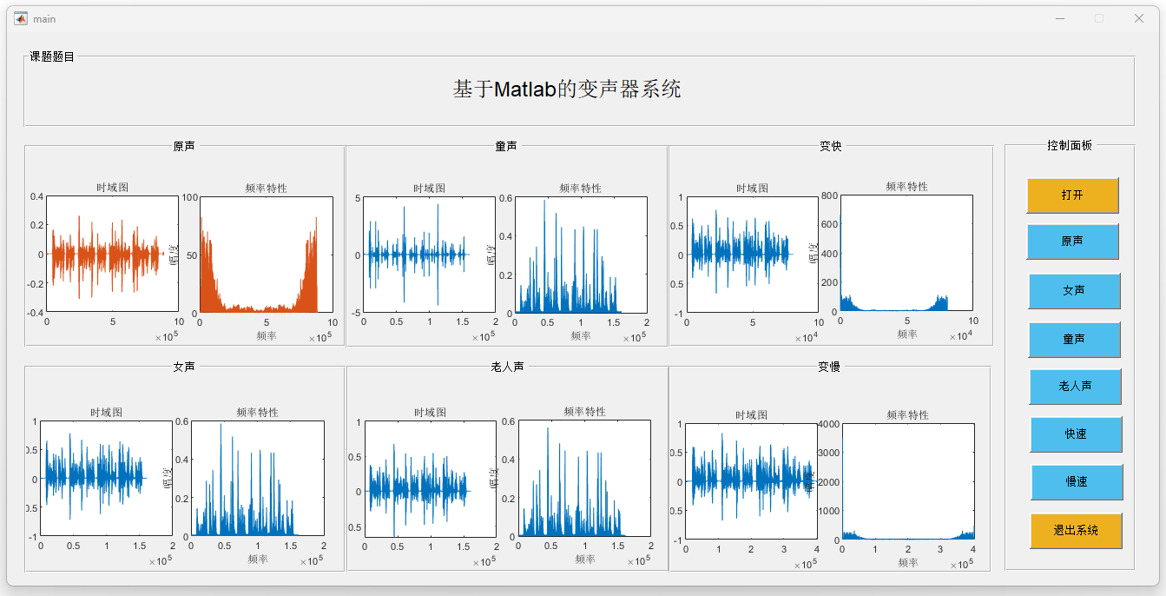Click the main window title text

pos(44,18)
